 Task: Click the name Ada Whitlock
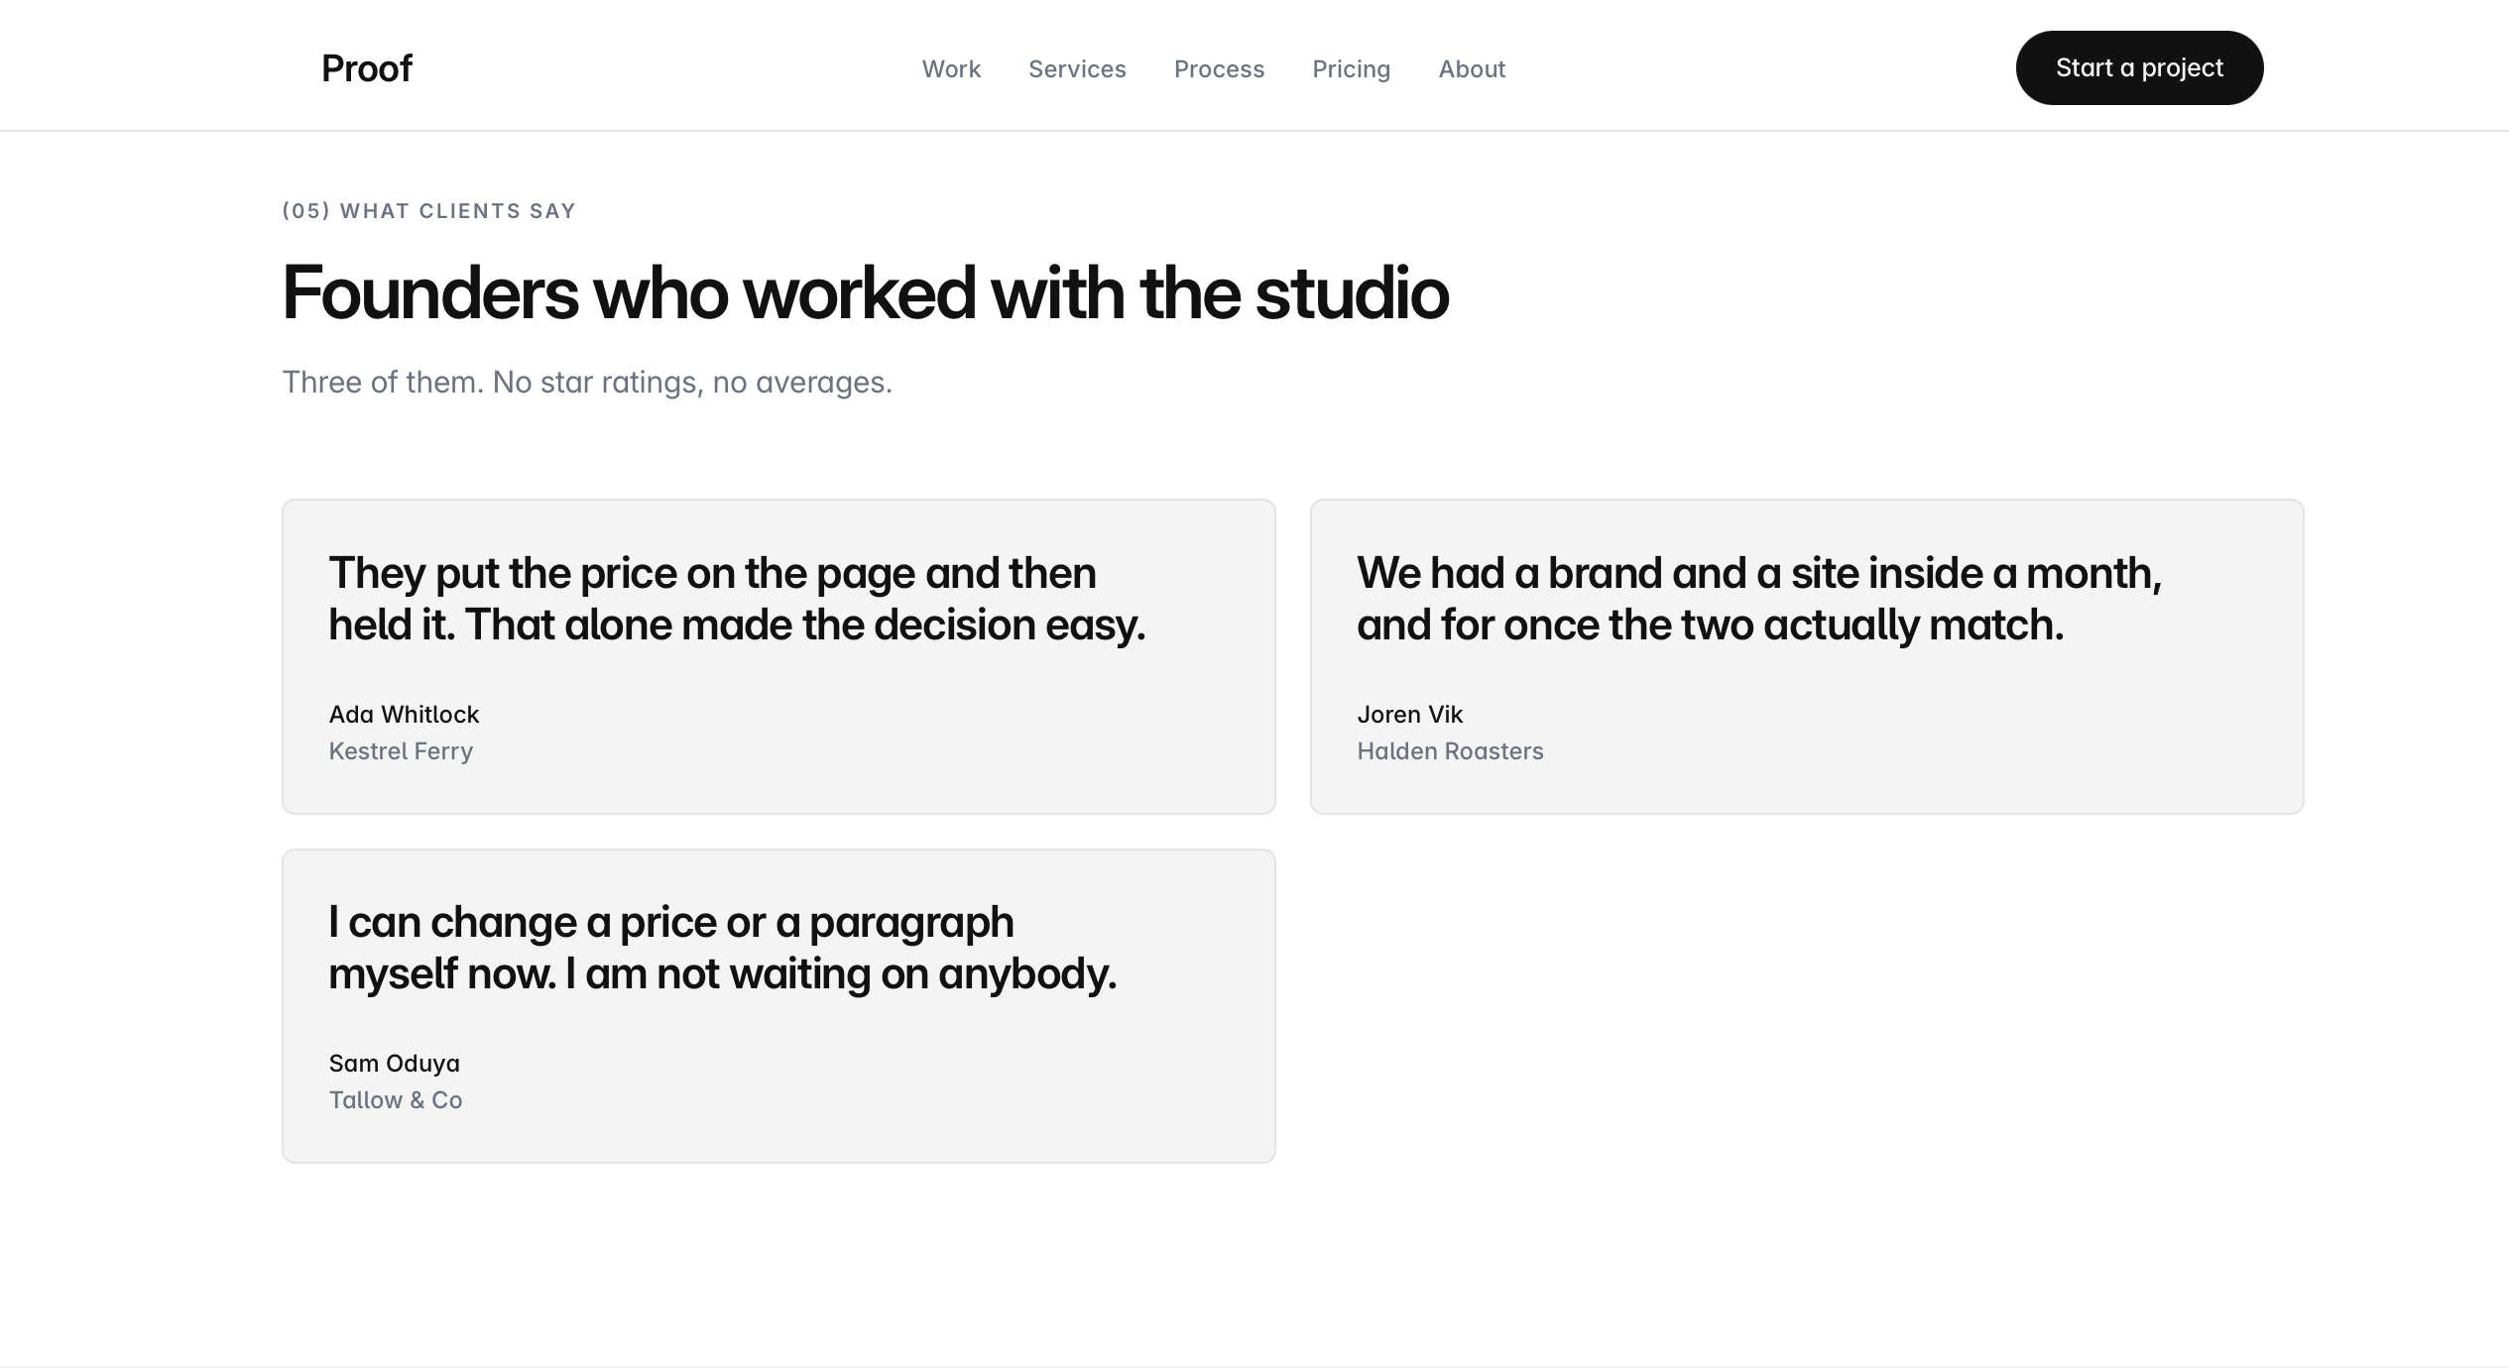[404, 715]
